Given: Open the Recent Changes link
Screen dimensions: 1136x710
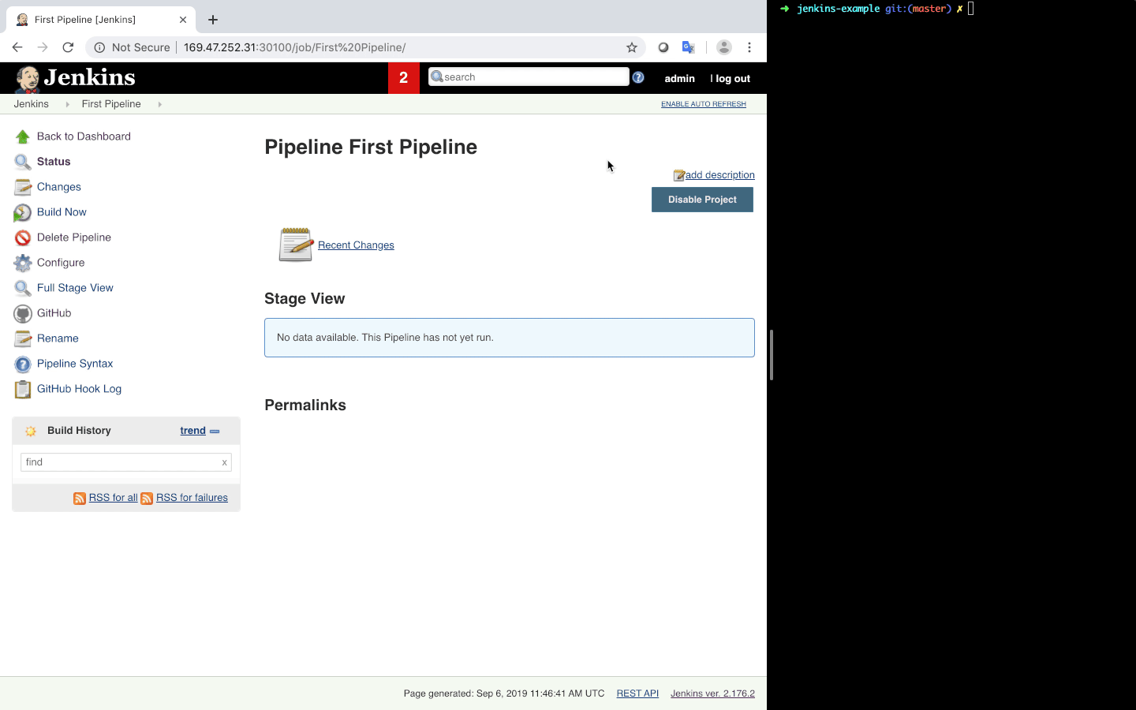Looking at the screenshot, I should coord(356,245).
